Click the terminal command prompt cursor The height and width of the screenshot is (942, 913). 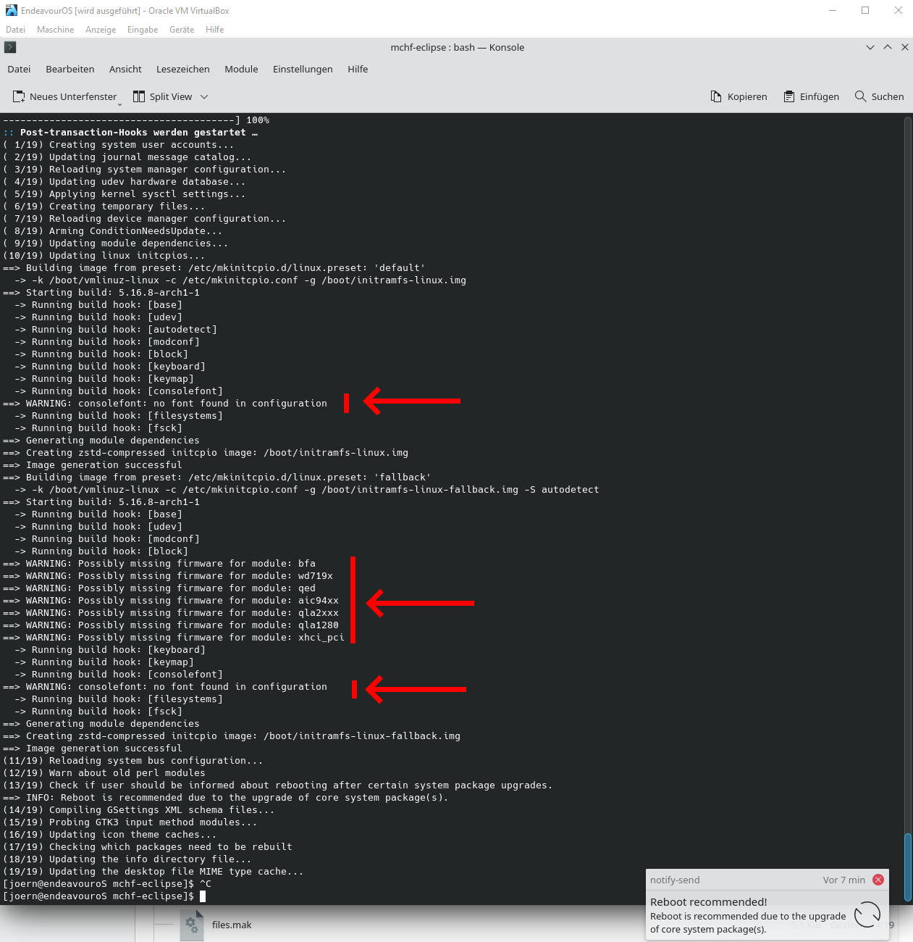click(x=203, y=896)
